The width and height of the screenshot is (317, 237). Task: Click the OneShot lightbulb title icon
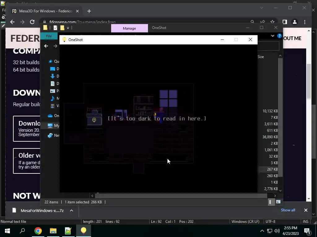64,39
